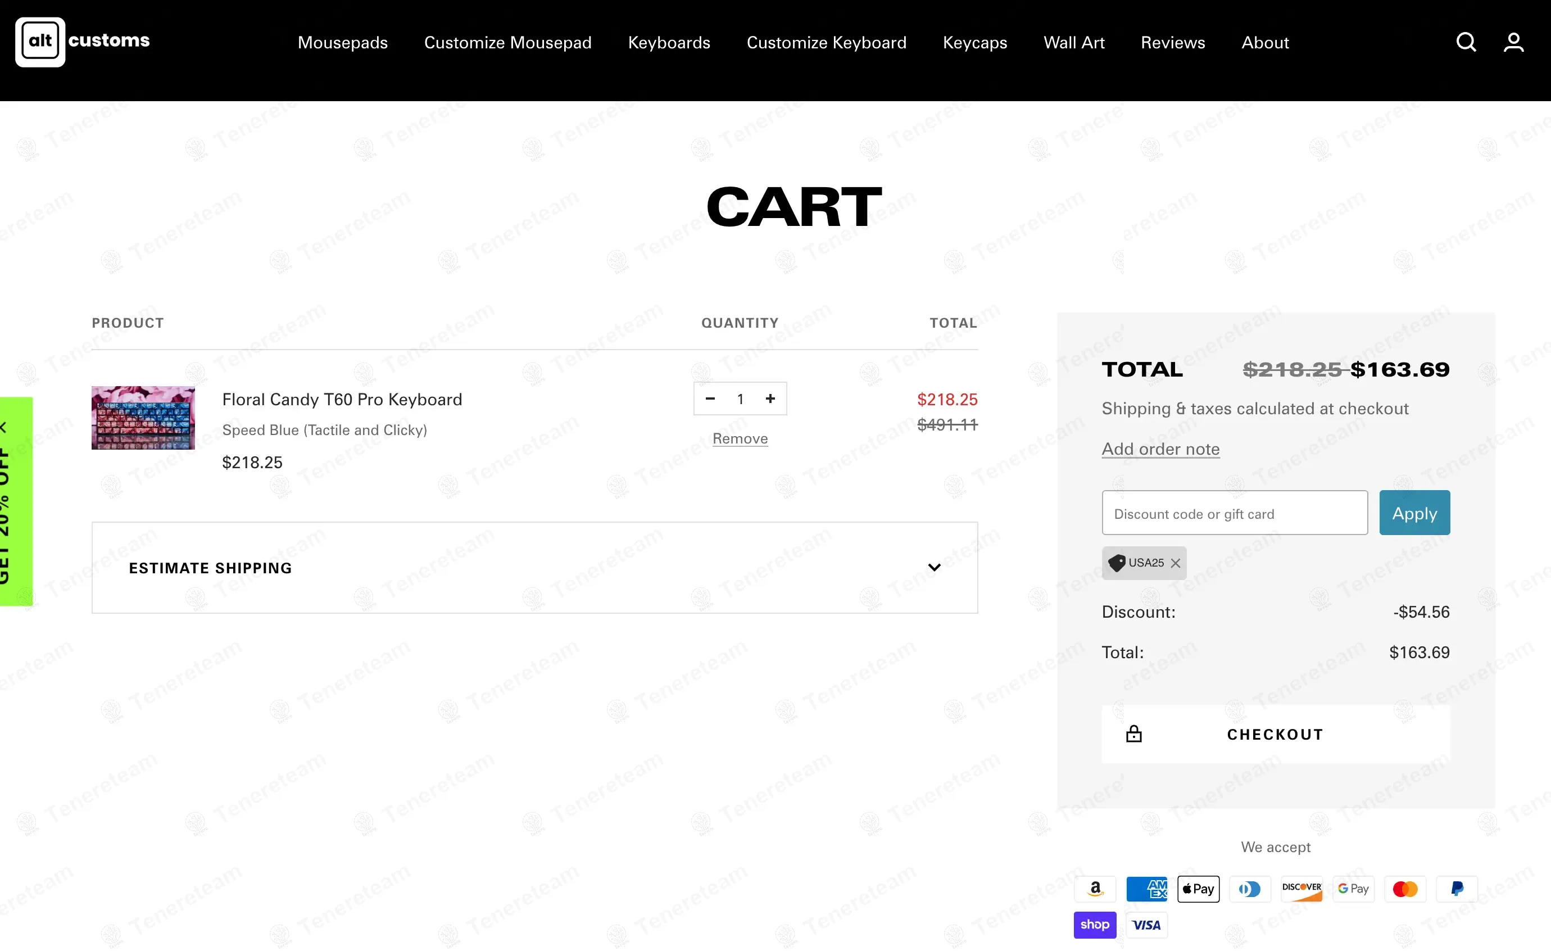
Task: Open the Reviews menu item
Action: click(1173, 42)
